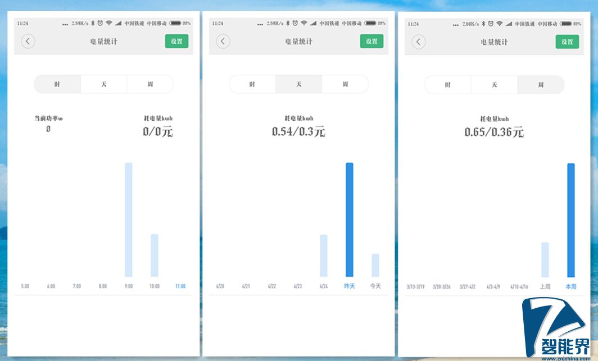Select the 时 tab on the left screen
The height and width of the screenshot is (361, 598).
pos(57,84)
